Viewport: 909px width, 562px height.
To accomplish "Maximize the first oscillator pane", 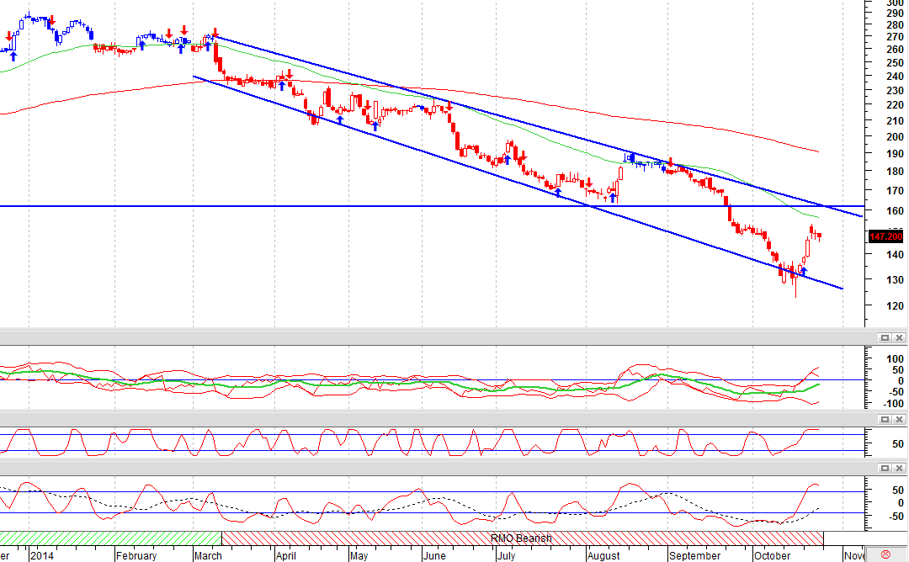I will point(885,337).
